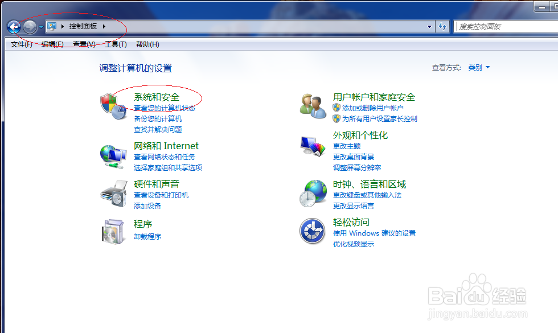Click the 外观和个性化 monitor icon

[x=313, y=146]
